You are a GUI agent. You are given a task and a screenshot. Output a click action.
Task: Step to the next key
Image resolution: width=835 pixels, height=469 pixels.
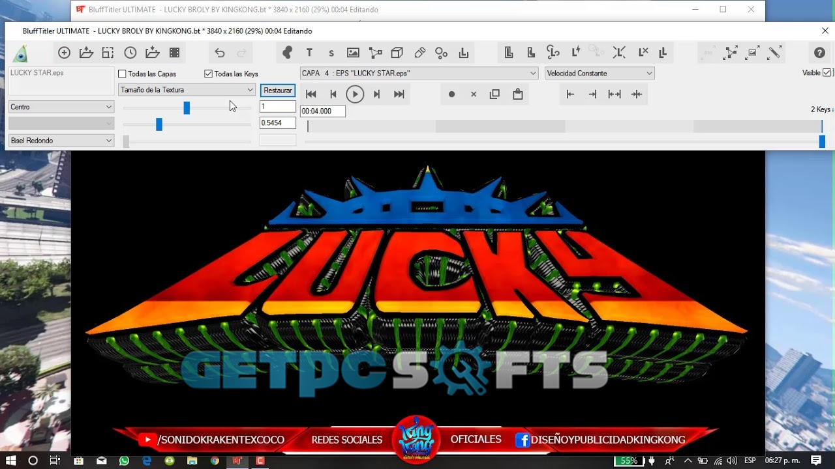[x=376, y=94]
